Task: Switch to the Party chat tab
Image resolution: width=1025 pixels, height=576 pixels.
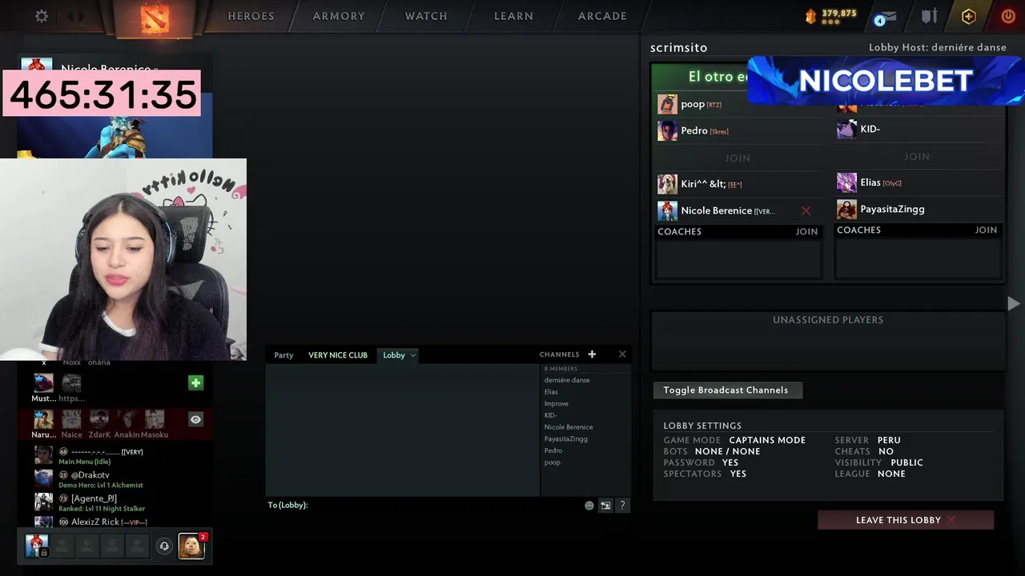Action: click(x=283, y=355)
